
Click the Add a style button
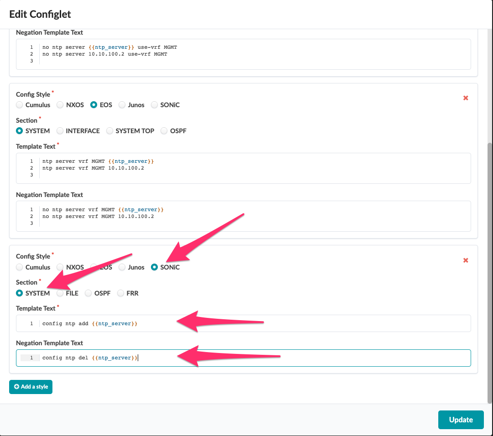(x=31, y=386)
